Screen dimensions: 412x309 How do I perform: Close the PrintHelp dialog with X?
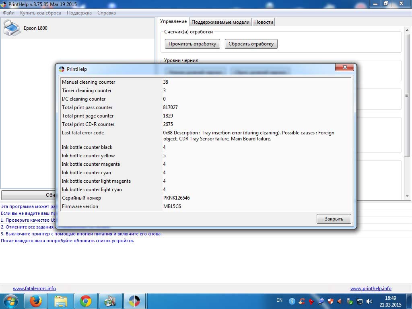click(x=345, y=67)
